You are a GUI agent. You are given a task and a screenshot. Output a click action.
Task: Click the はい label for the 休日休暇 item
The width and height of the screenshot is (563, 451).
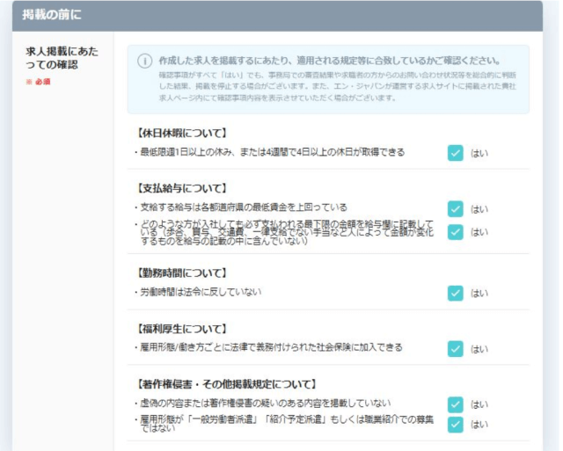tap(479, 154)
